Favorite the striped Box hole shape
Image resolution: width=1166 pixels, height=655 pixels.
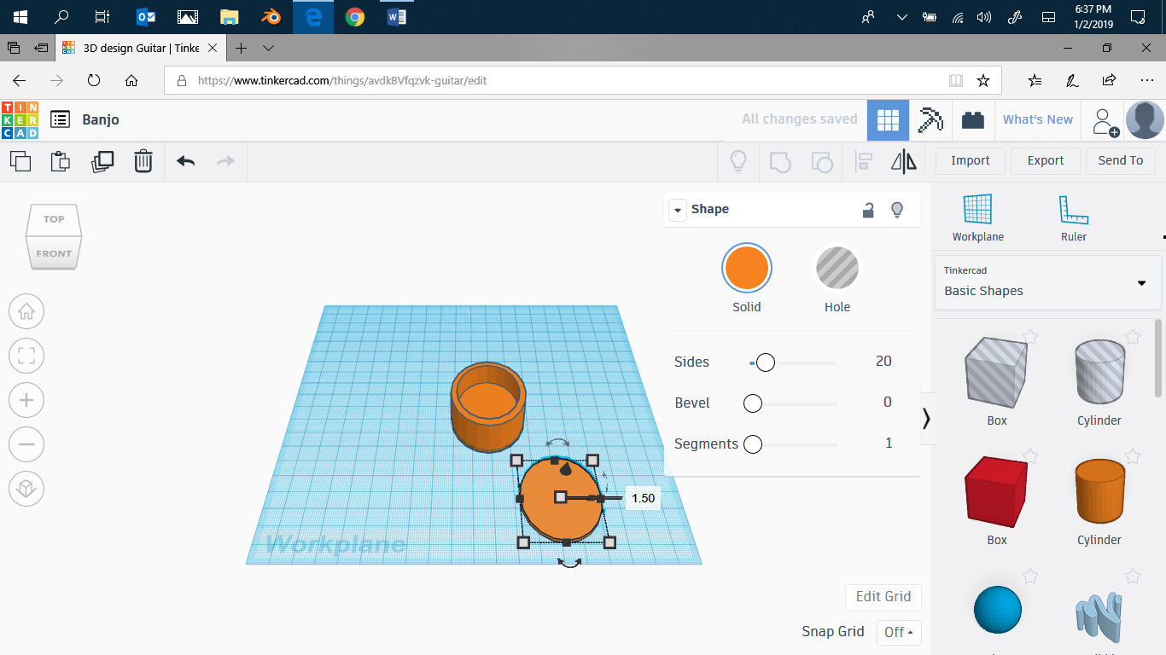[x=1030, y=337]
